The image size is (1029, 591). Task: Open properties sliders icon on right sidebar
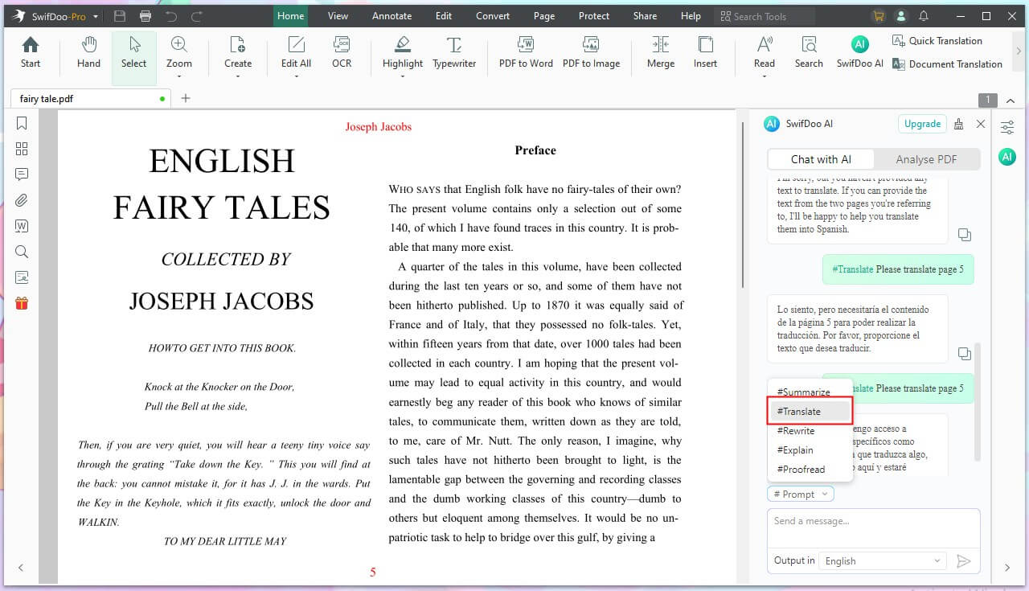coord(1007,128)
